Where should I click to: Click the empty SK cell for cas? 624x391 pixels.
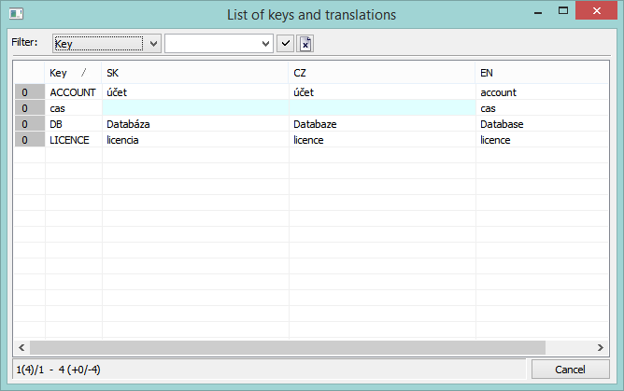194,108
